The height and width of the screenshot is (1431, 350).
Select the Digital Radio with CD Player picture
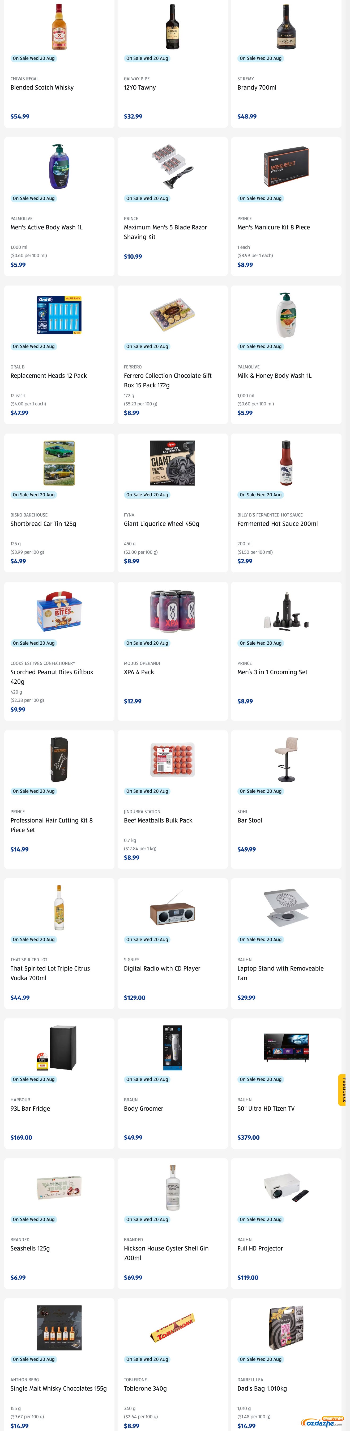click(173, 908)
